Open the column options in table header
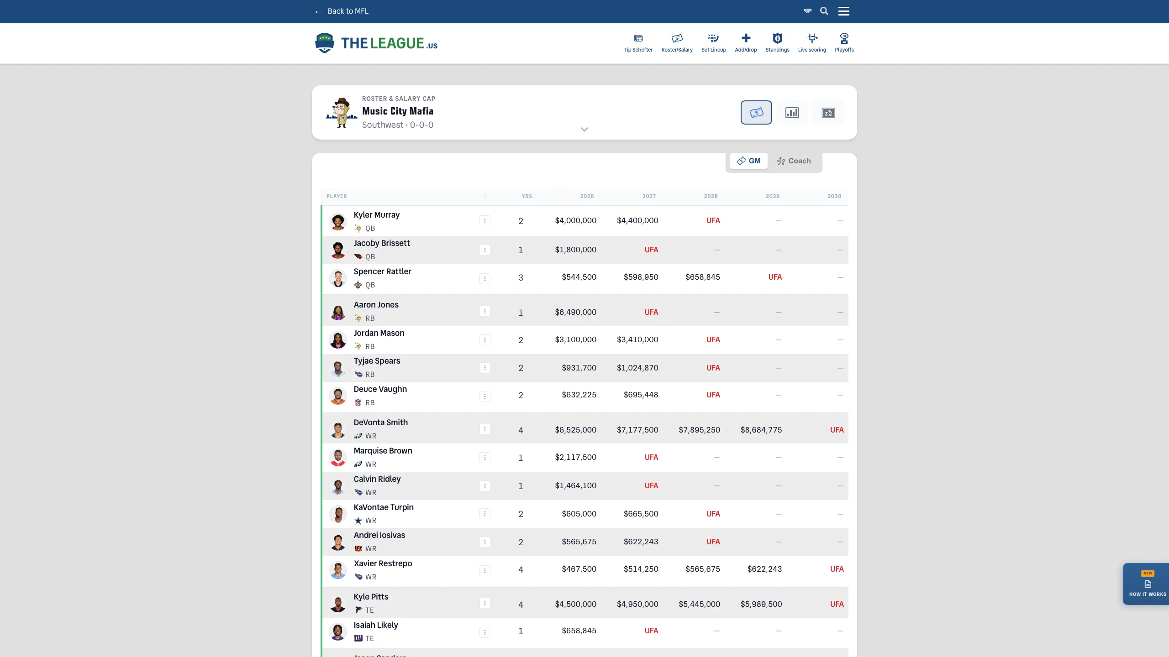 tap(484, 197)
